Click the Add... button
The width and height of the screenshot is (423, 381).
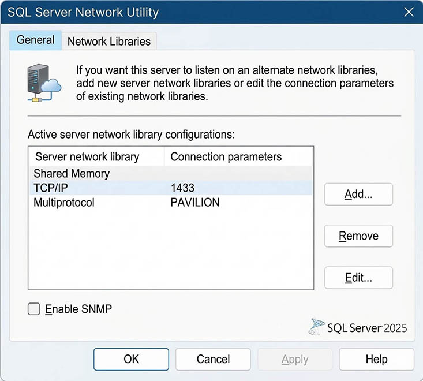[x=358, y=195]
